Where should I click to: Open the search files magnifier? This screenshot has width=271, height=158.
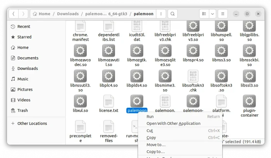pos(173,14)
